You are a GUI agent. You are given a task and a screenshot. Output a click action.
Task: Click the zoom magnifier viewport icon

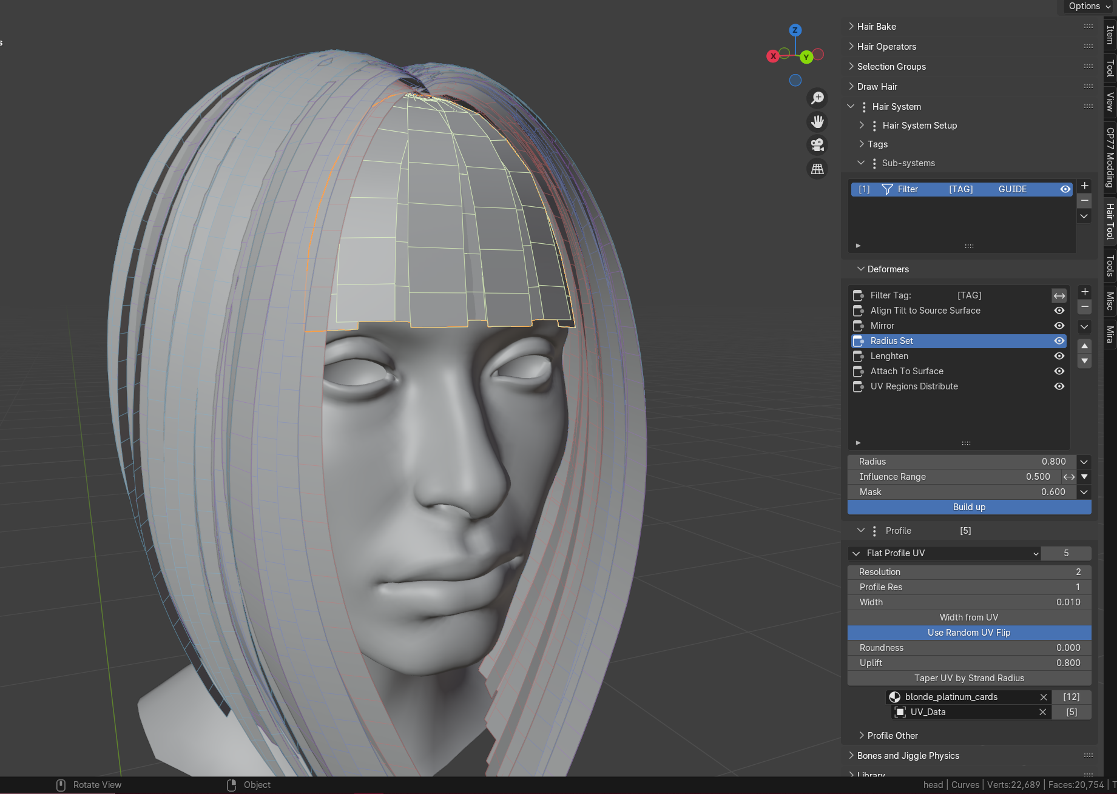pyautogui.click(x=818, y=98)
